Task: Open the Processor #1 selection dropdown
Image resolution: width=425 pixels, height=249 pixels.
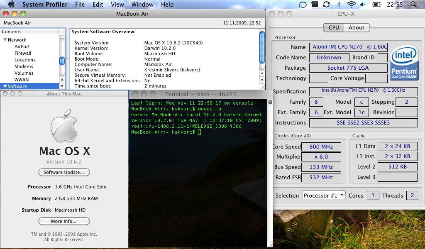Action: tap(324, 195)
